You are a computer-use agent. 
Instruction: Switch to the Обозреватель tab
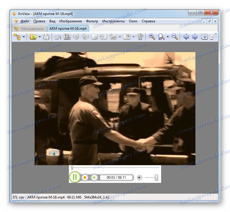pos(30,29)
